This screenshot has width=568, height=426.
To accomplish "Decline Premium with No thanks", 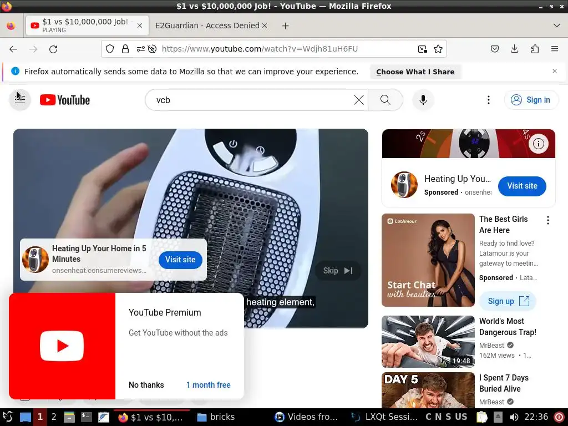I will click(146, 385).
